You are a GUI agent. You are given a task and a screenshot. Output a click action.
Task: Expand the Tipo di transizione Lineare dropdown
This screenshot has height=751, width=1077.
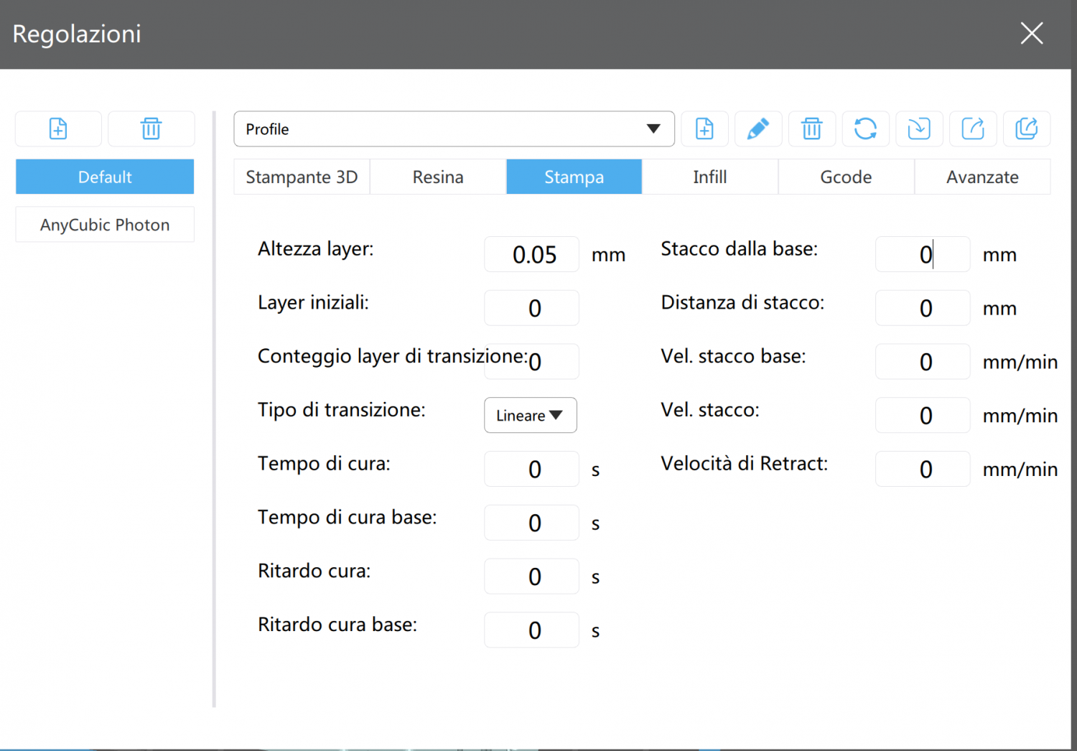(530, 416)
